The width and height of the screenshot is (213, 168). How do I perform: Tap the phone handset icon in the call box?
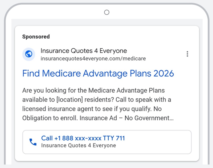click(x=33, y=142)
